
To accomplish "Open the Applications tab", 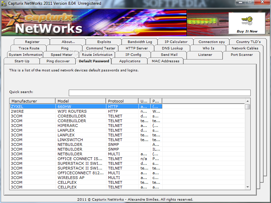I will 130,61.
